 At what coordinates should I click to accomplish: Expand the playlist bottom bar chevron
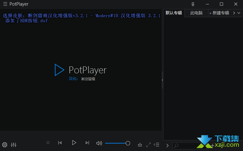pyautogui.click(x=168, y=145)
